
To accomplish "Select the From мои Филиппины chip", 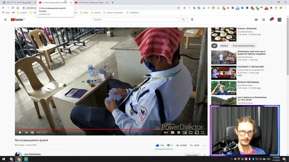I will pos(243,46).
